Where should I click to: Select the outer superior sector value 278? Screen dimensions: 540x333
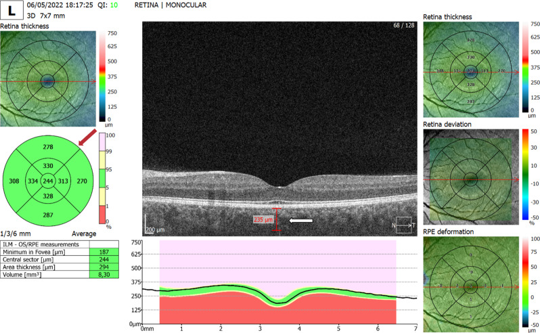coord(48,147)
